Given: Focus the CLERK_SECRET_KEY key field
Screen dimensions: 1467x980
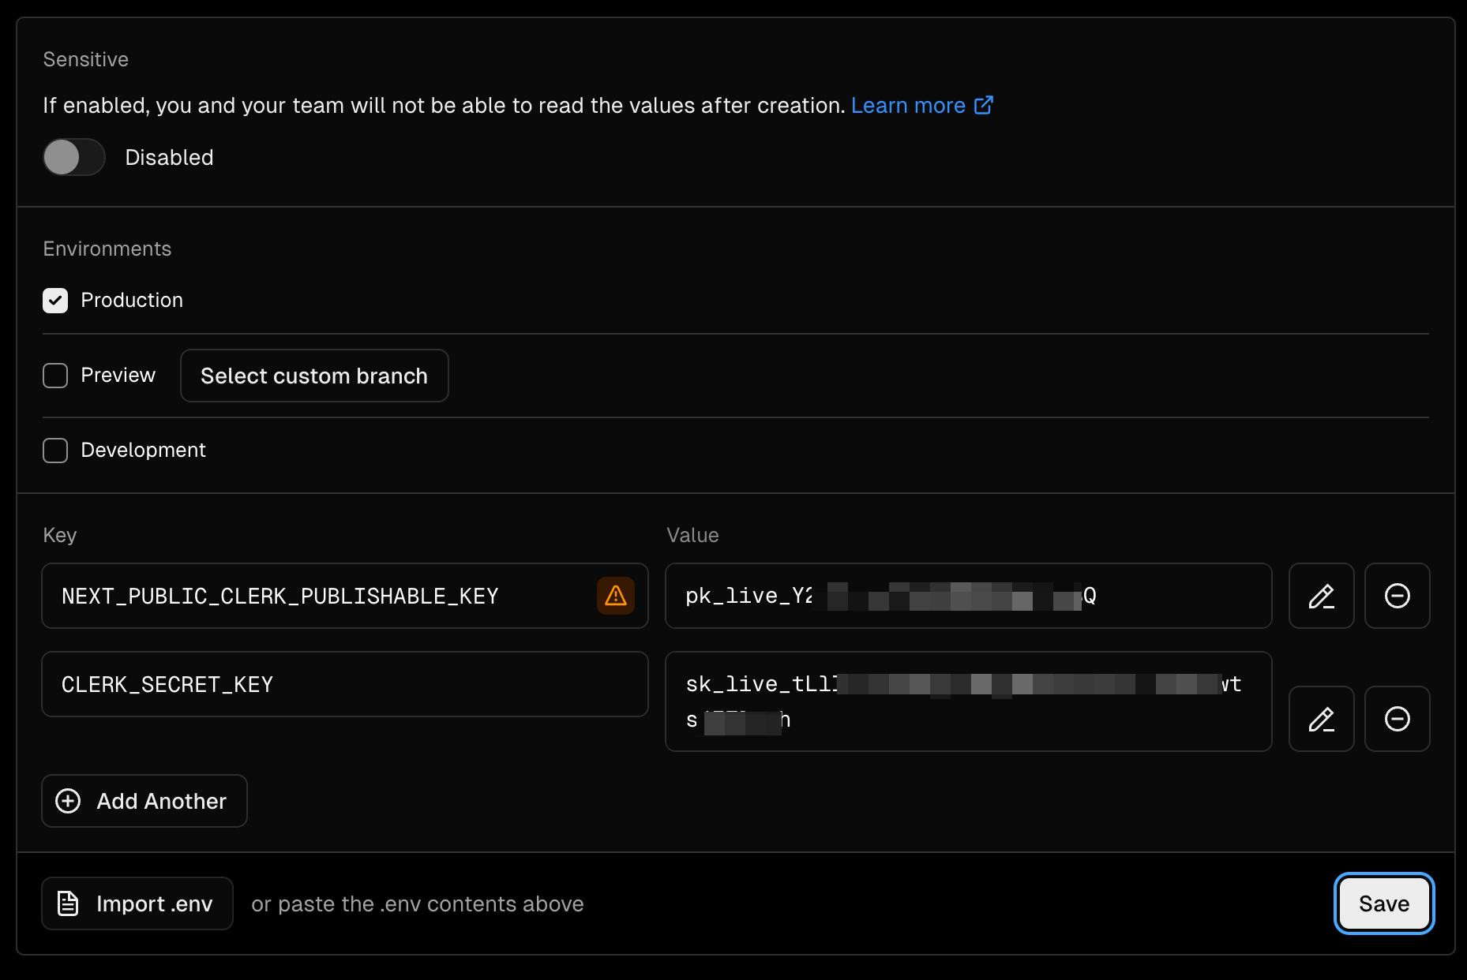Looking at the screenshot, I should tap(345, 684).
